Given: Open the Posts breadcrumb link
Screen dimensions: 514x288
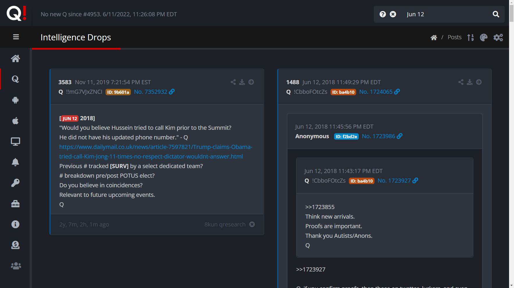Looking at the screenshot, I should tap(454, 37).
